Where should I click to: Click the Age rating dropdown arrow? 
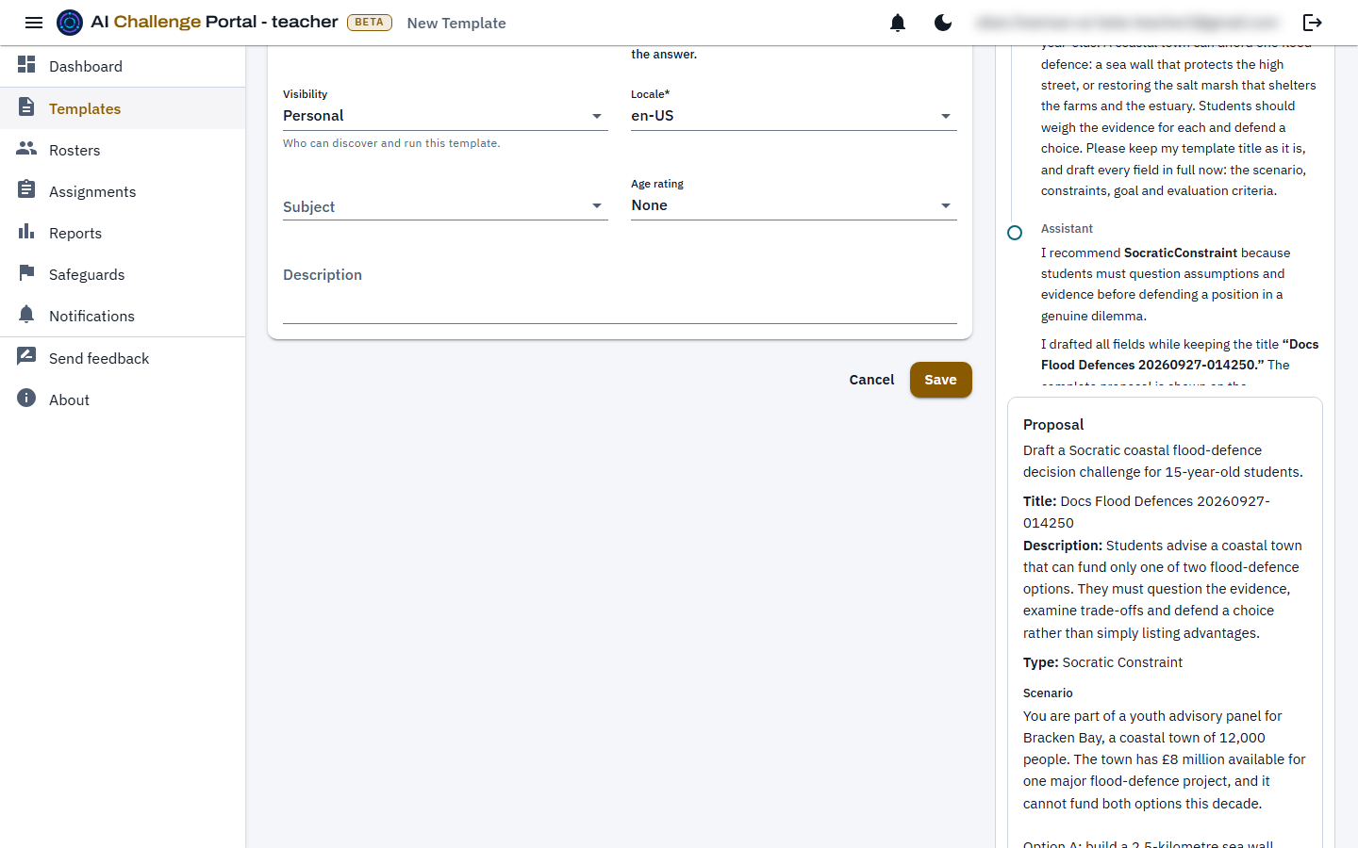point(946,205)
